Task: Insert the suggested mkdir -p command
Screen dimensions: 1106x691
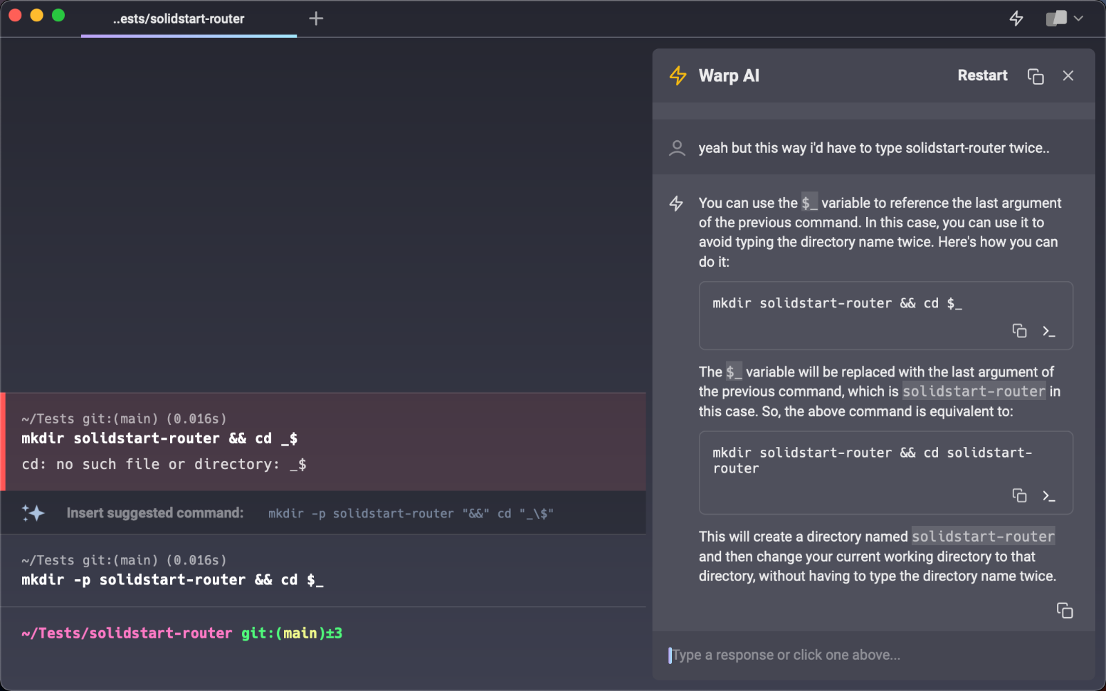Action: [x=411, y=513]
